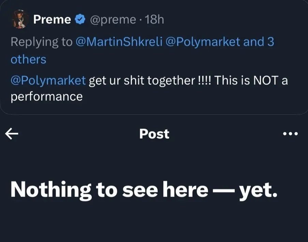Open the @Polymarket mention in the tweet
The width and height of the screenshot is (308, 242).
pos(48,80)
